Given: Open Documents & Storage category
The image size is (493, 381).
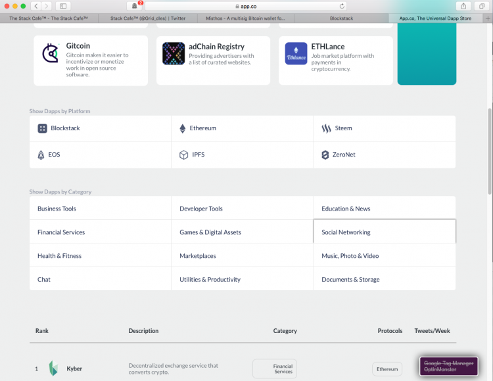Looking at the screenshot, I should click(385, 279).
